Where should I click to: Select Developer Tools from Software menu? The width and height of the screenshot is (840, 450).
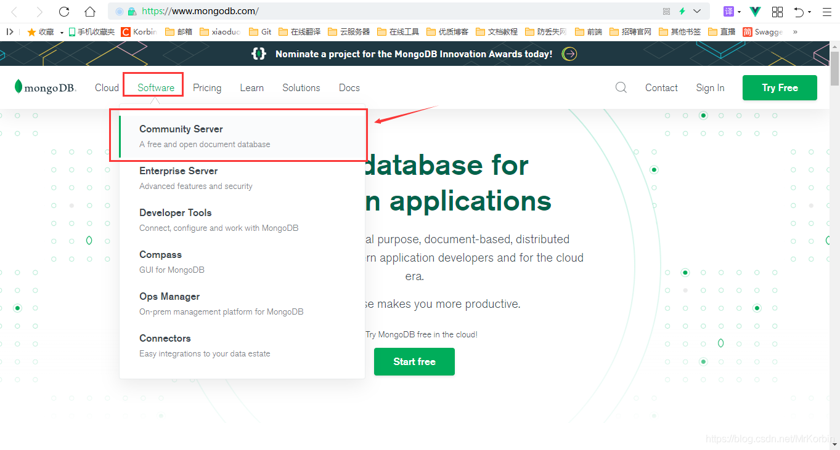[242, 220]
